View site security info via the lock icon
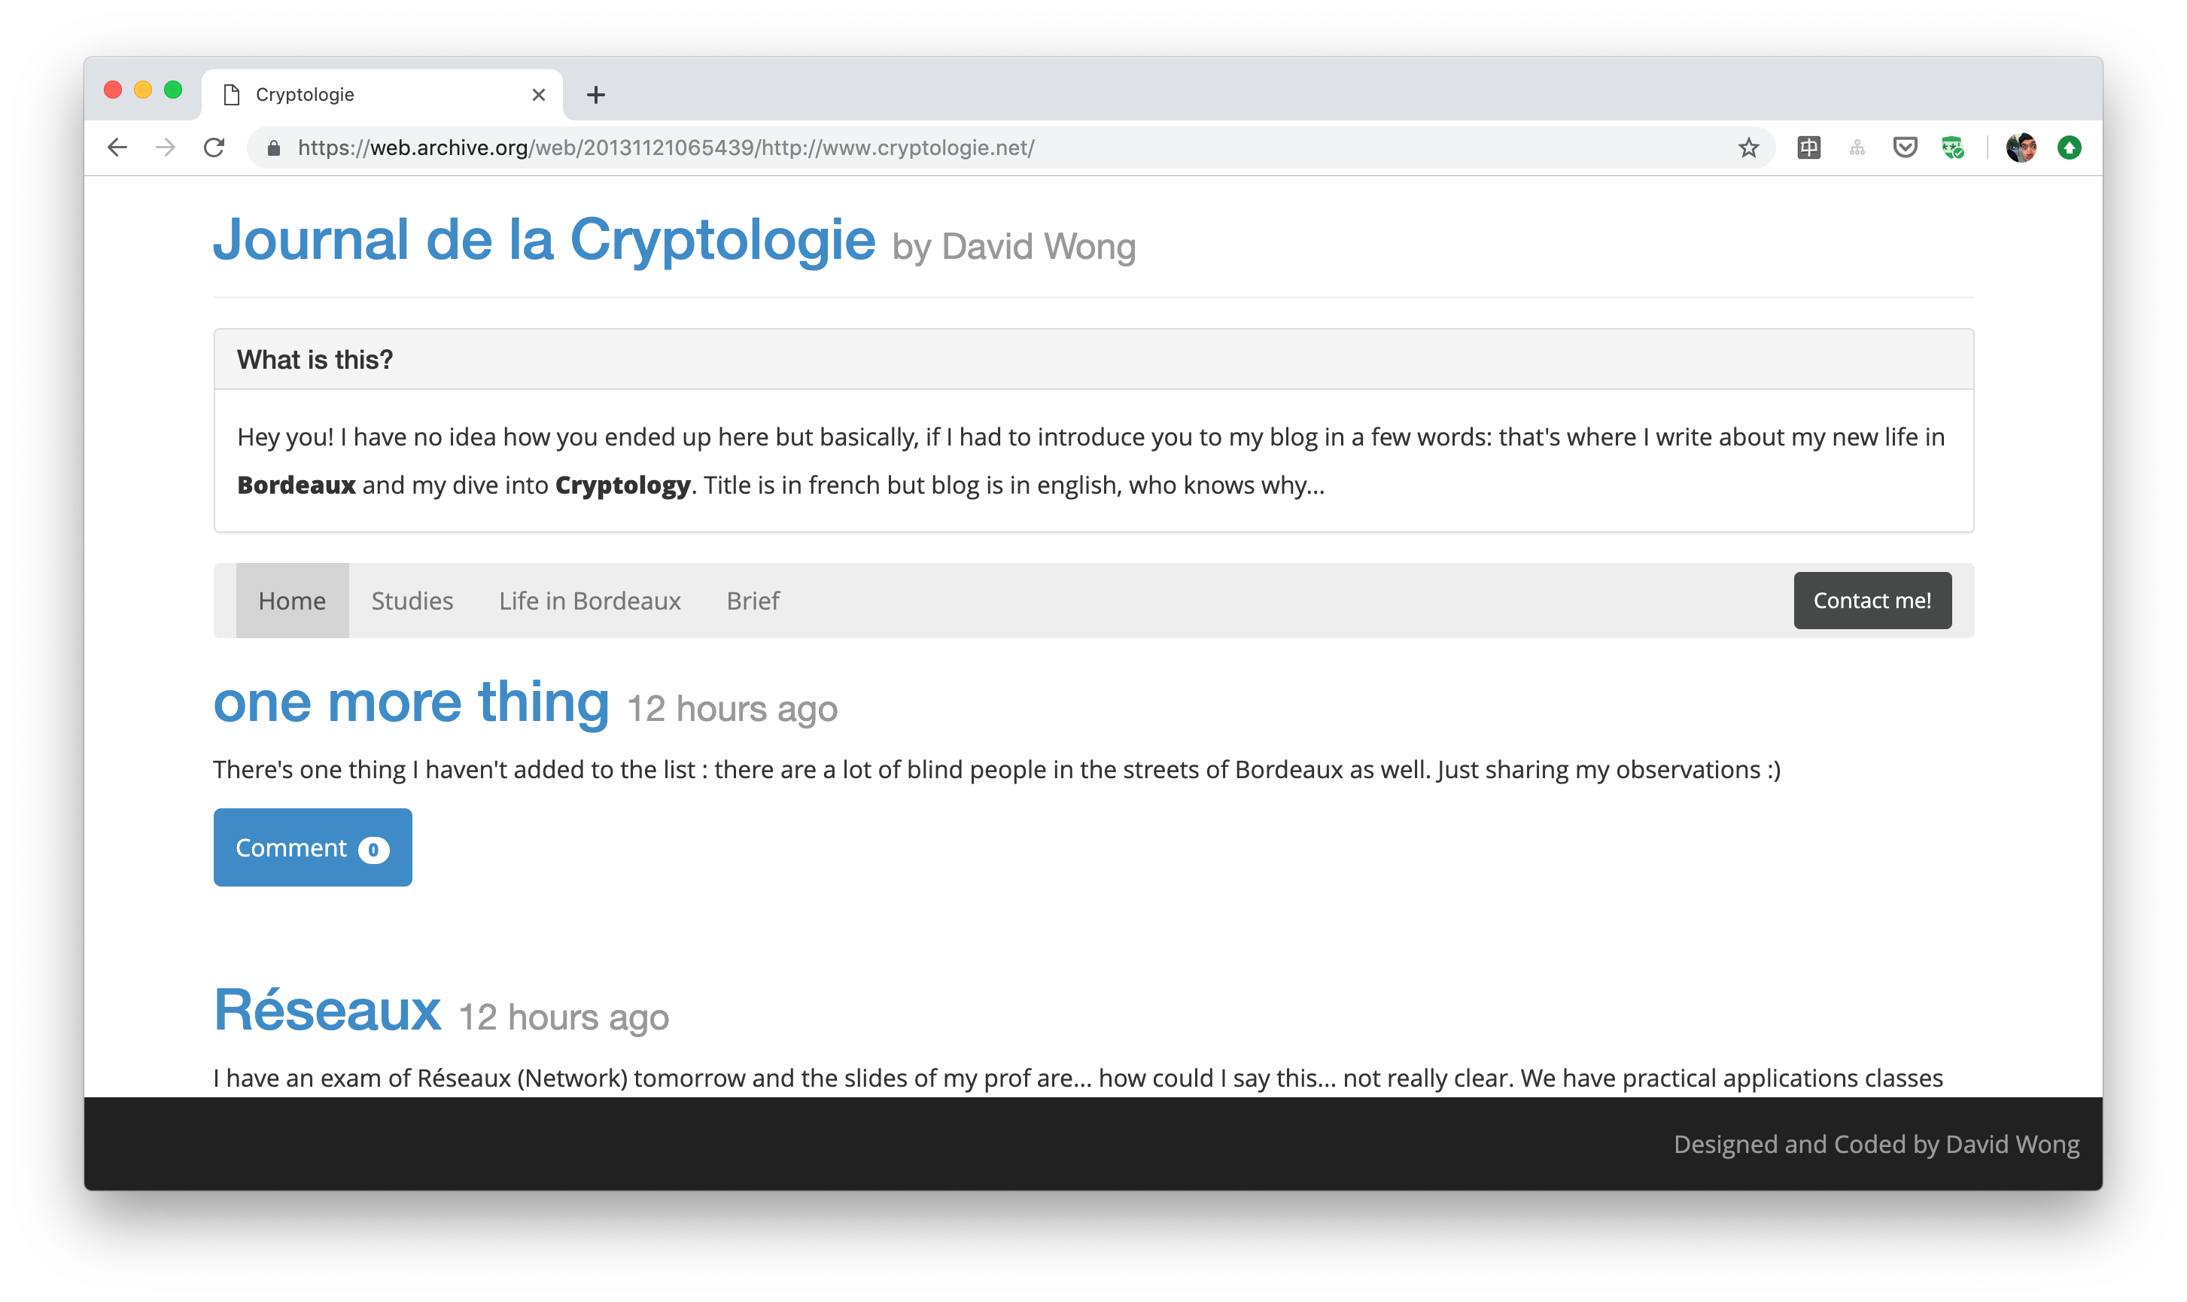The image size is (2187, 1302). click(x=274, y=148)
